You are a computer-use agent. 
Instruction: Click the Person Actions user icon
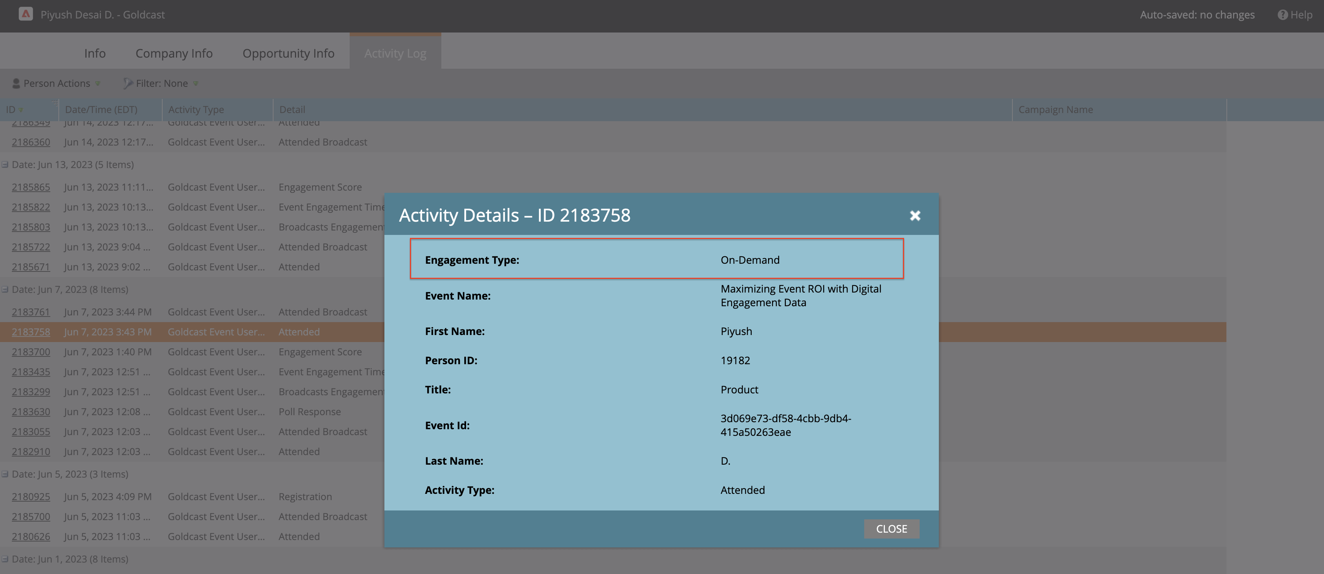16,83
